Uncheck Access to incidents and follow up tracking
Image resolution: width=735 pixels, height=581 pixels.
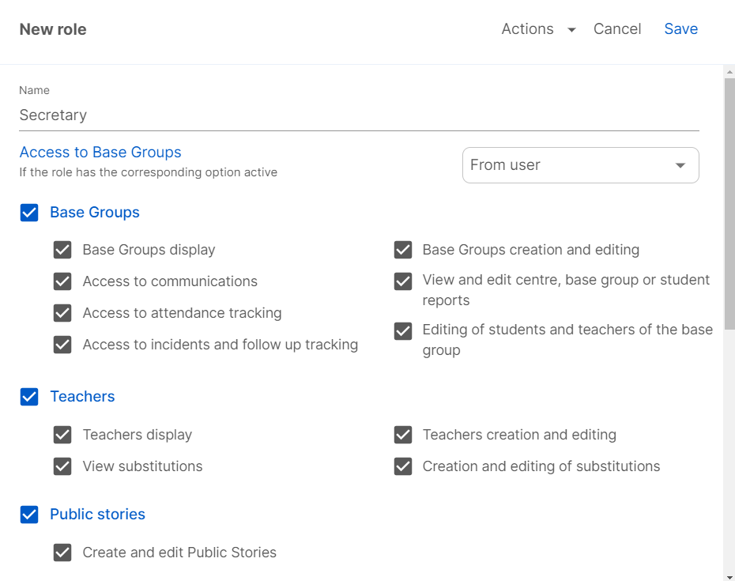62,345
